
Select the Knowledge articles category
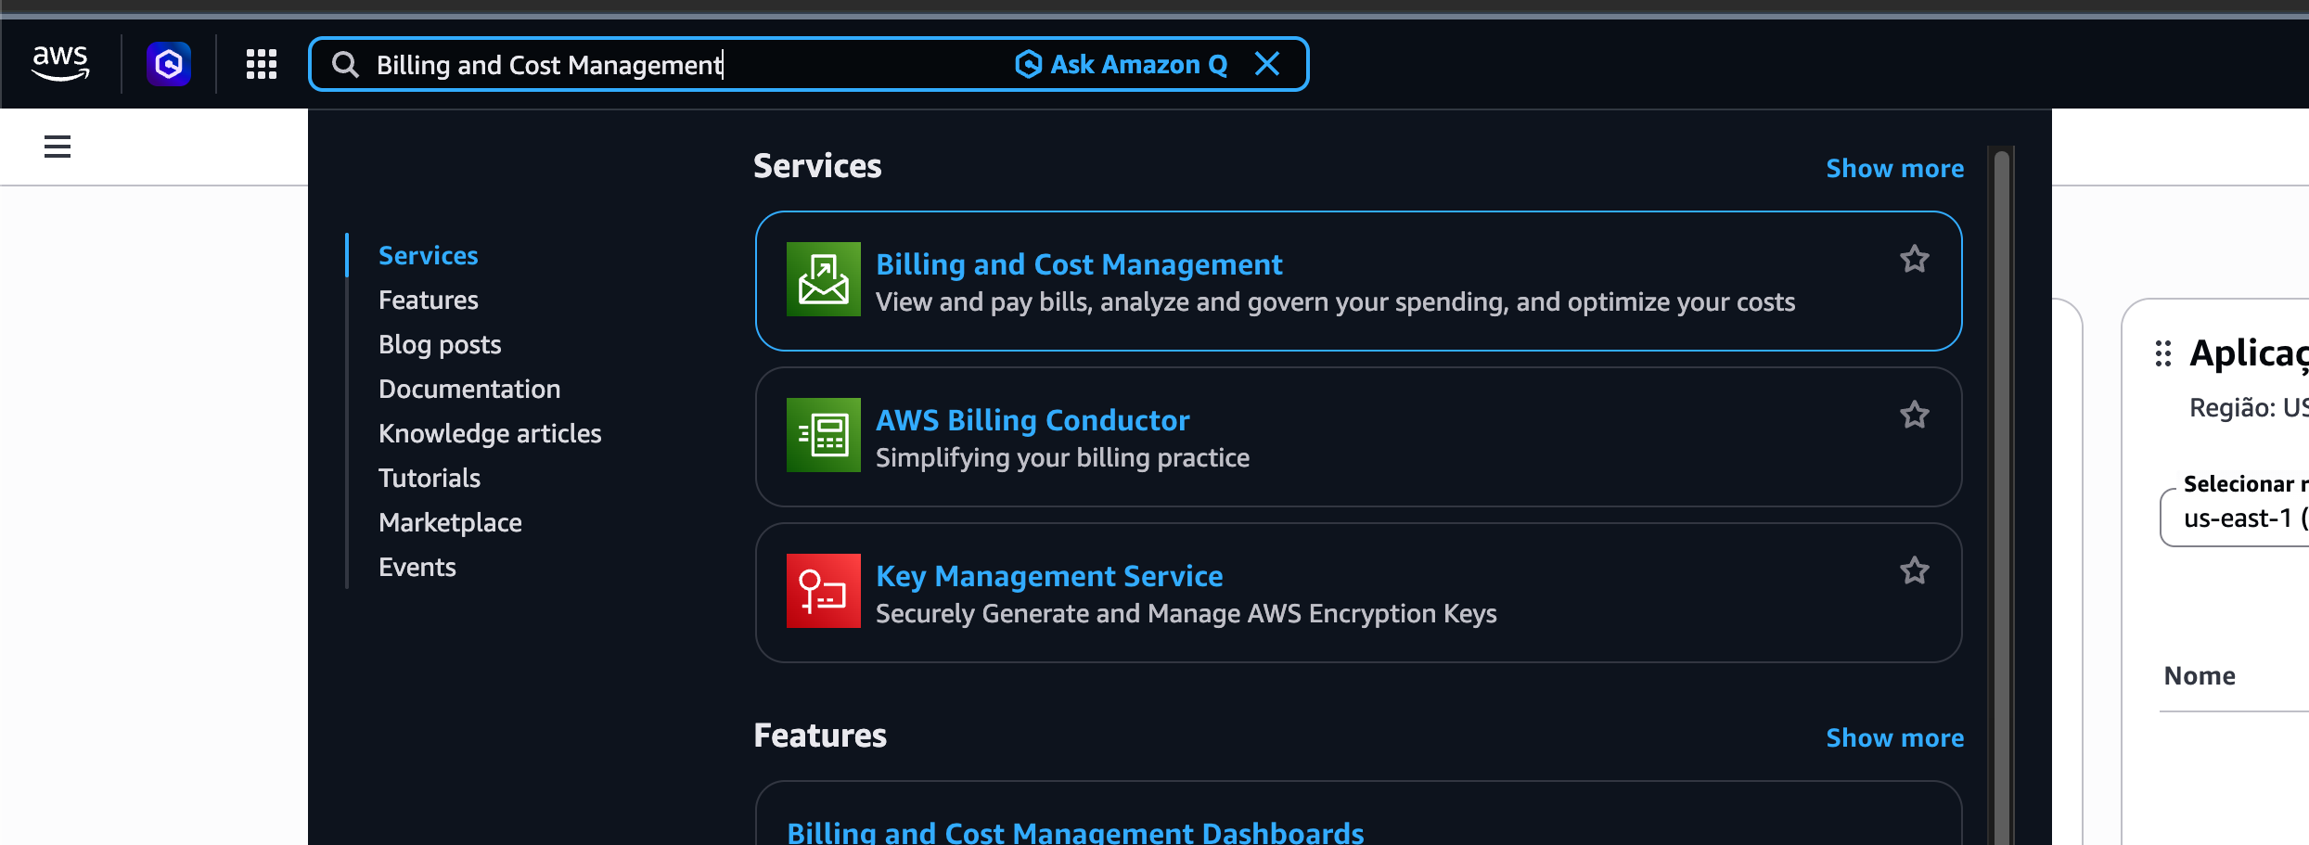[490, 433]
